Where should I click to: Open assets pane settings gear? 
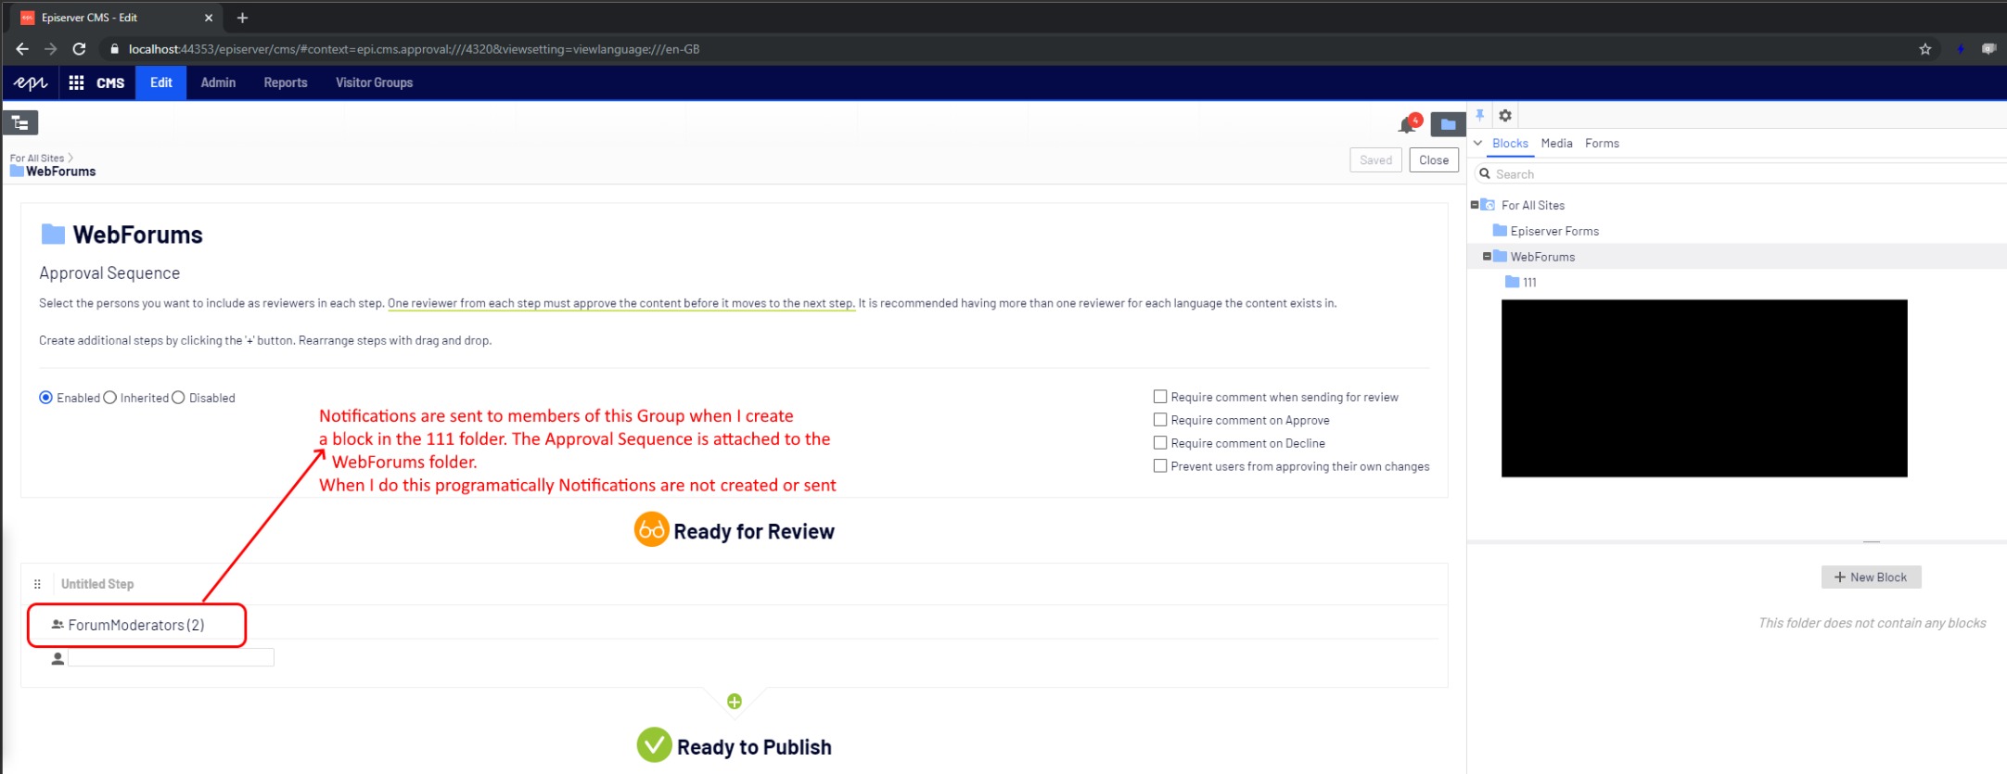coord(1505,116)
